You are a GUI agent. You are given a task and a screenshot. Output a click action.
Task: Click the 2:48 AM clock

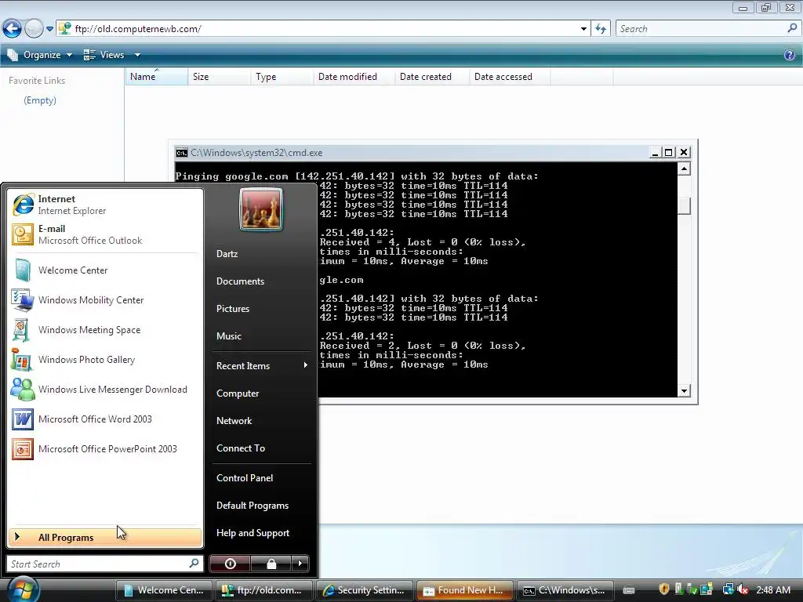[x=773, y=590]
